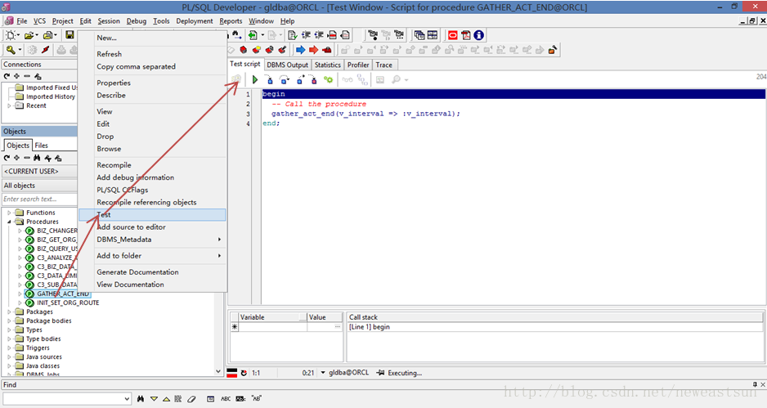Click the Find next down-triangle icon
Viewport: 767px width, 408px height.
click(154, 399)
